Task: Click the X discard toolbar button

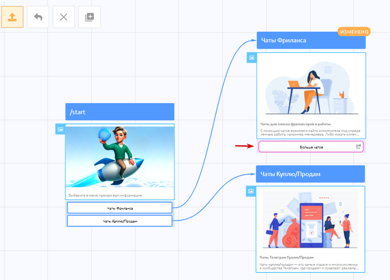Action: pos(64,17)
